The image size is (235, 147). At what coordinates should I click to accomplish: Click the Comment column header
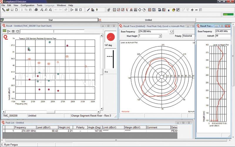point(158,127)
